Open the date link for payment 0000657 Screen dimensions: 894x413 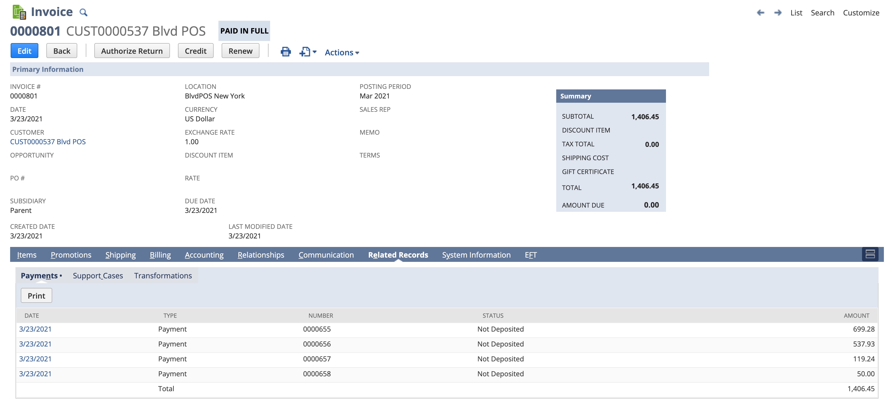click(35, 359)
